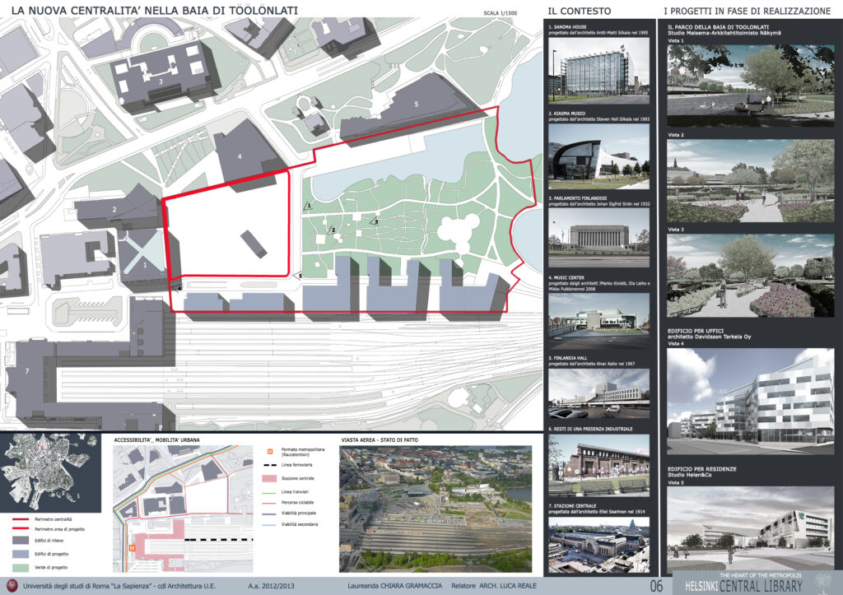Open the Vista 1 park rendering
Image resolution: width=843 pixels, height=595 pixels.
[x=750, y=85]
